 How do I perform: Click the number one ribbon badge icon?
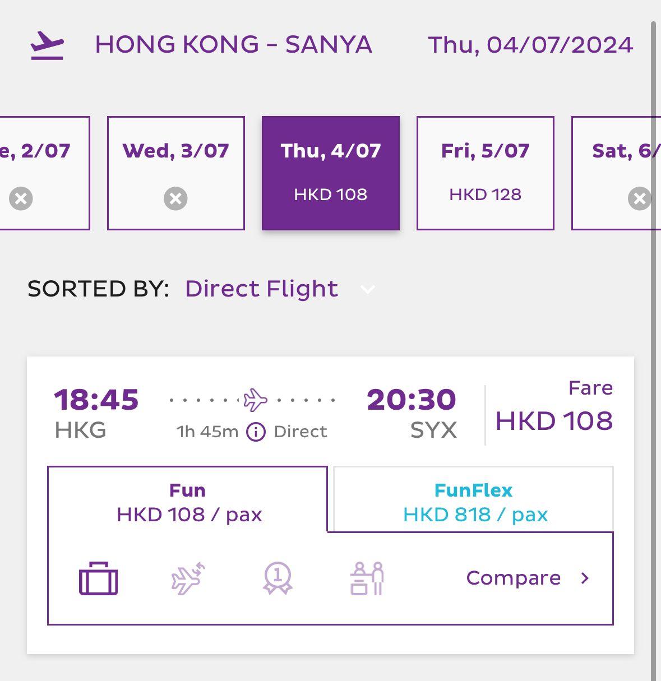[x=278, y=578]
